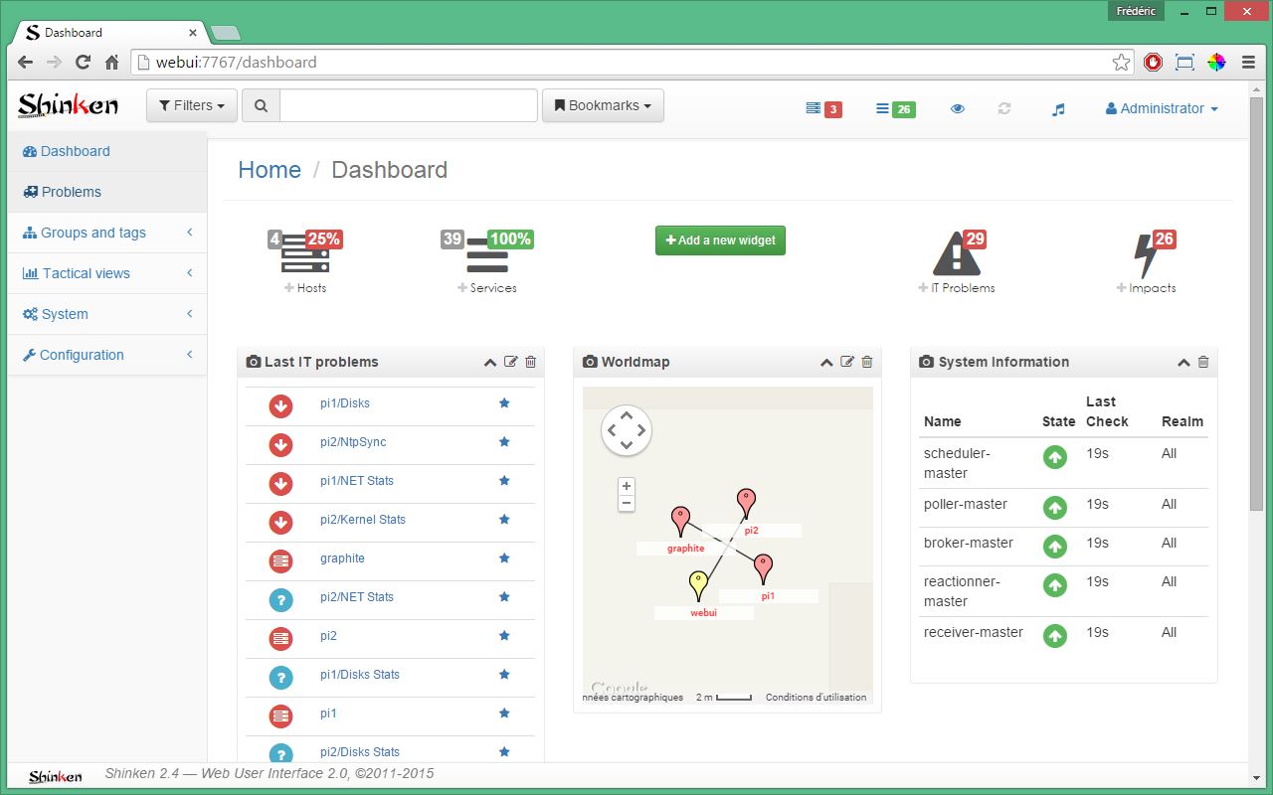Reload the page with browser reload button

[x=84, y=62]
